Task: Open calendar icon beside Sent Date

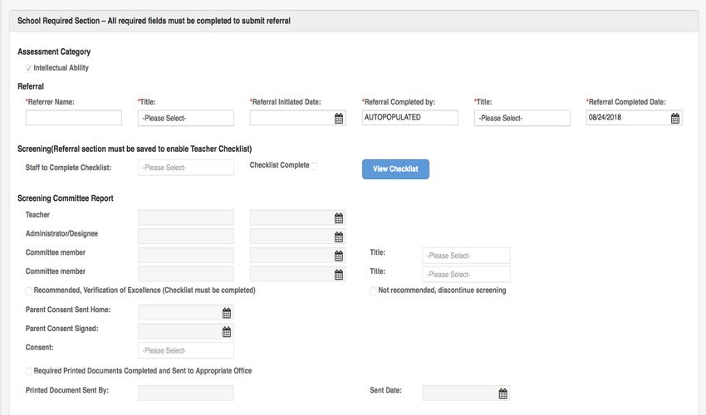Action: [x=503, y=393]
